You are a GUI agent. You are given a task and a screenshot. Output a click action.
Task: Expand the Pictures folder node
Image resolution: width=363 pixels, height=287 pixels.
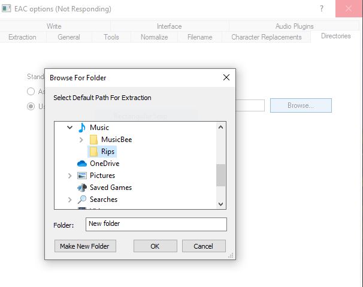[x=69, y=176]
